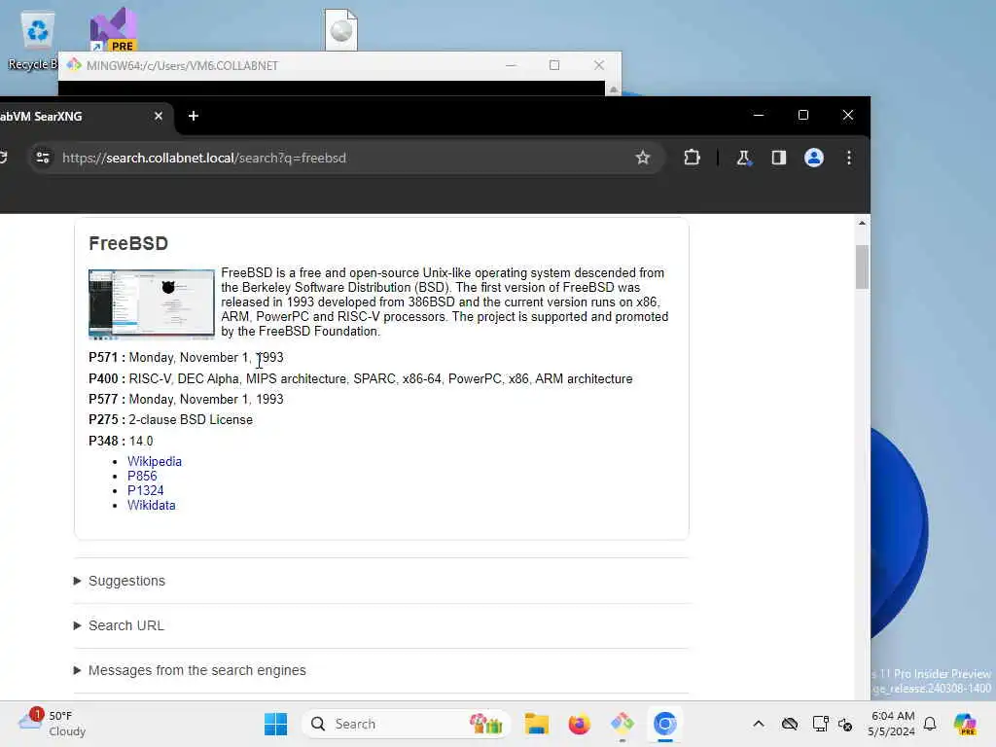This screenshot has height=747, width=996.
Task: Maximize the MINGW64 terminal window
Action: (554, 65)
